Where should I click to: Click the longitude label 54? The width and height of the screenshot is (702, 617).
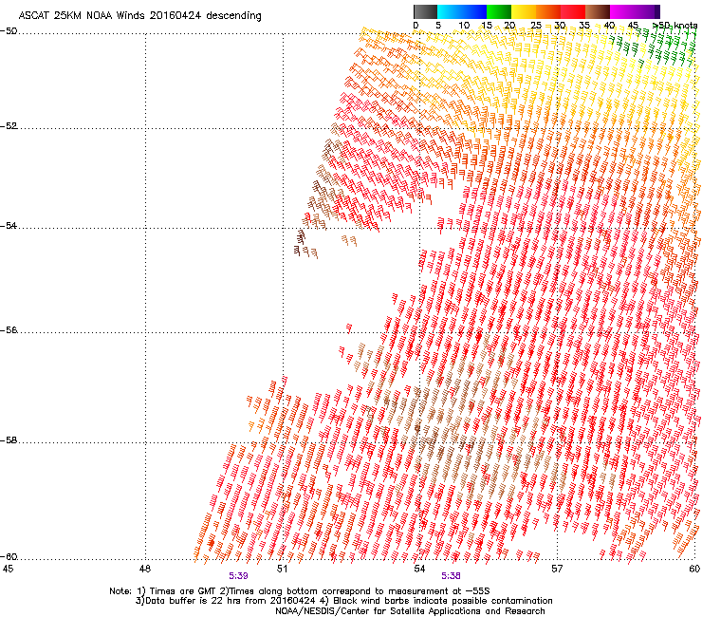tap(419, 569)
